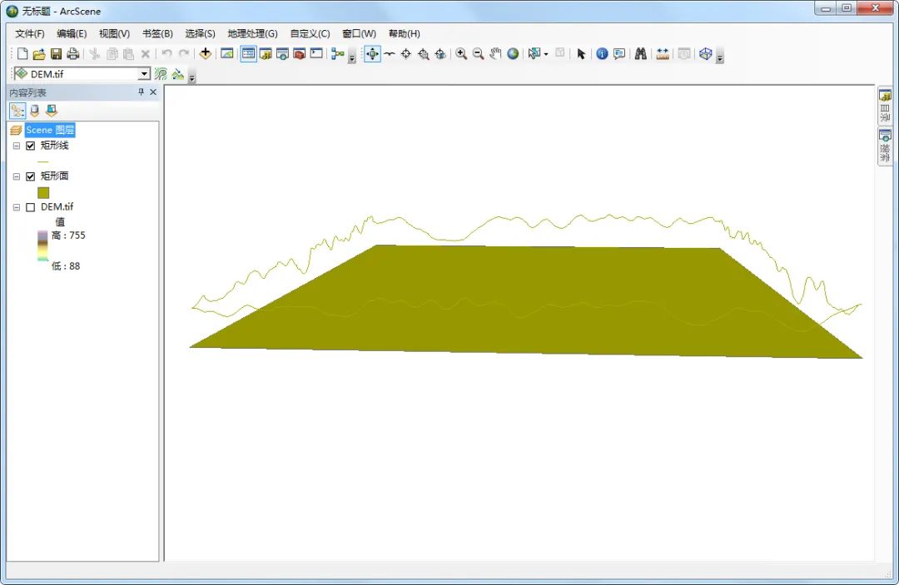Close the 内容列表 panel
The image size is (899, 585).
[x=153, y=92]
